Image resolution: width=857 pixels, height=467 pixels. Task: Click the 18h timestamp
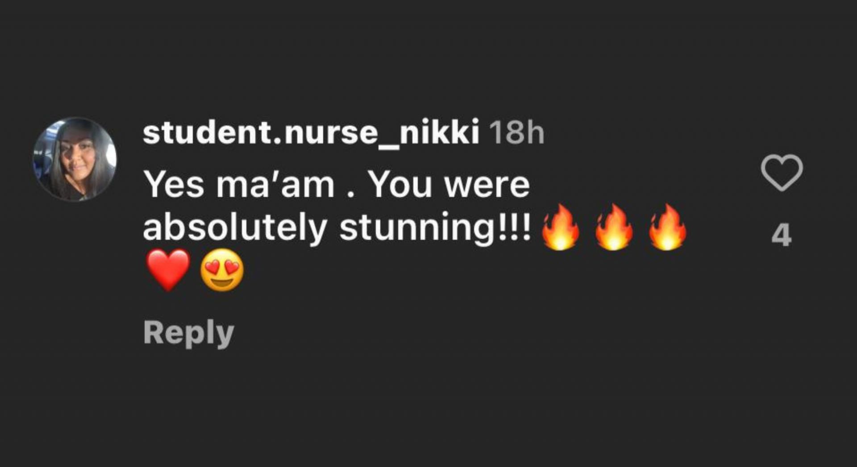coord(516,133)
